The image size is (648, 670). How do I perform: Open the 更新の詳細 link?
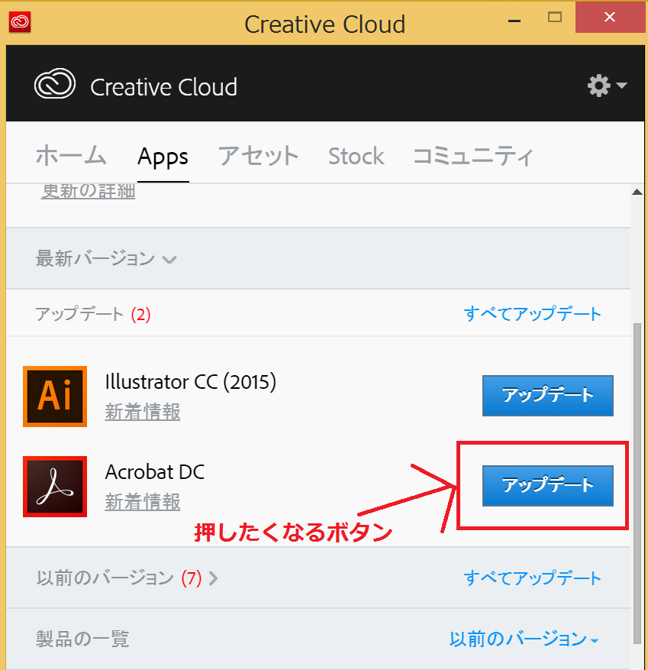(x=89, y=191)
